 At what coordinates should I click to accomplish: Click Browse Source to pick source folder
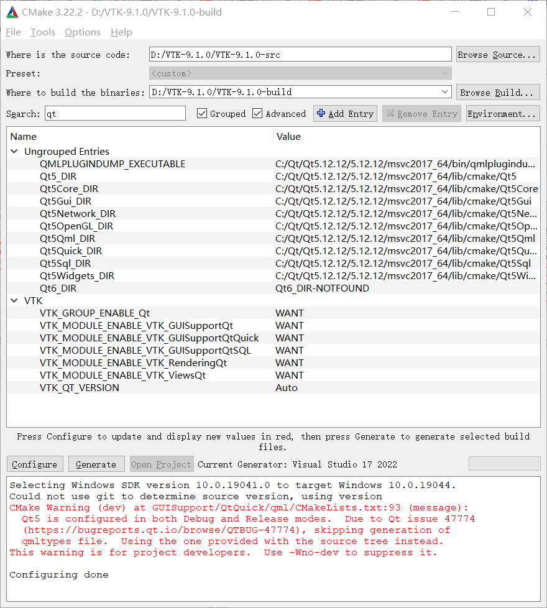point(497,54)
